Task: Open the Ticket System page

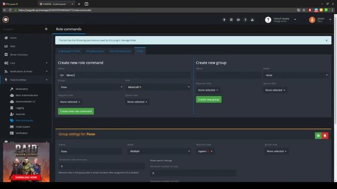Action: pos(23,127)
